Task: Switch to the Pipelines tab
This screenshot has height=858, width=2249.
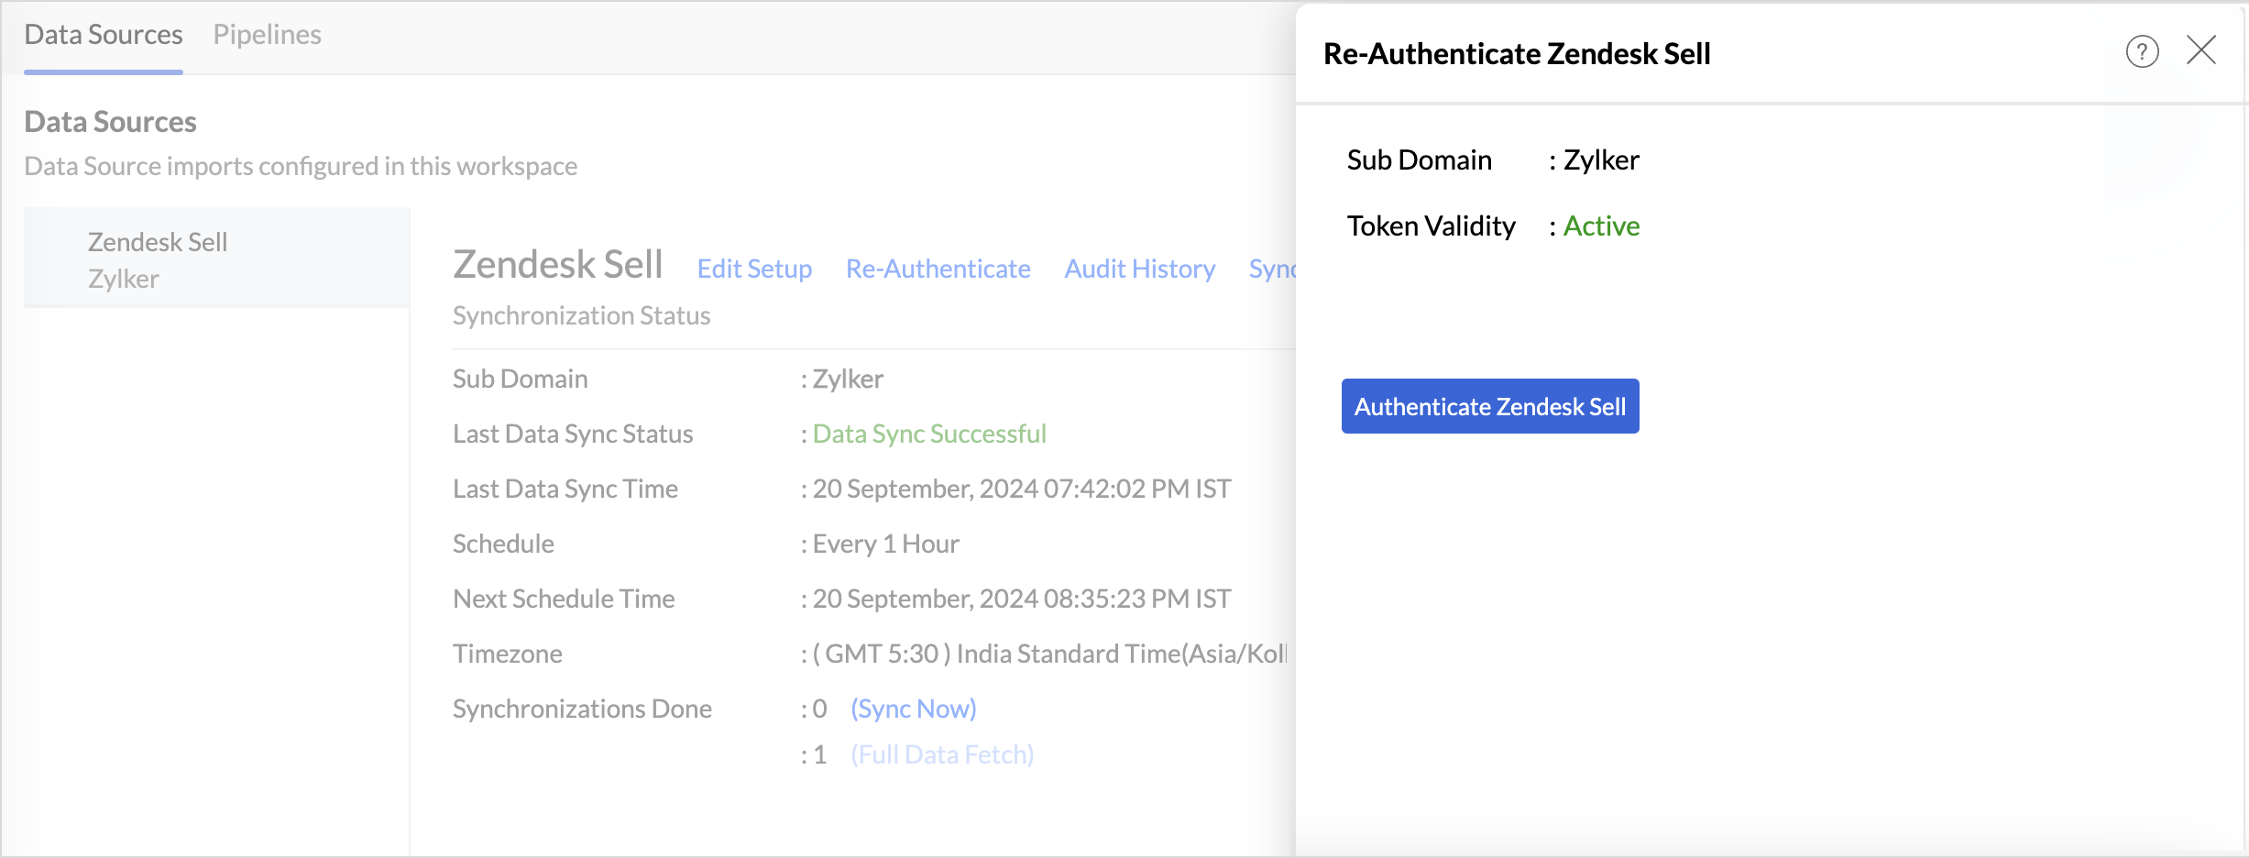Action: click(x=267, y=35)
